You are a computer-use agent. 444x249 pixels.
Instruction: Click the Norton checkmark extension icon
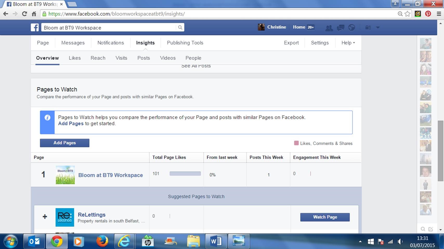click(418, 14)
